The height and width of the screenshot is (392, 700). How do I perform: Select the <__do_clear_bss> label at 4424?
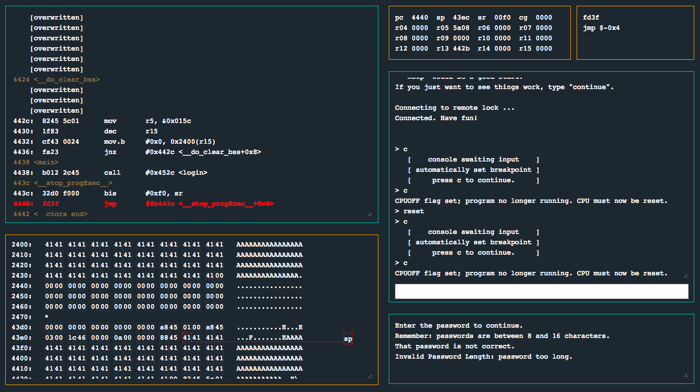[66, 79]
